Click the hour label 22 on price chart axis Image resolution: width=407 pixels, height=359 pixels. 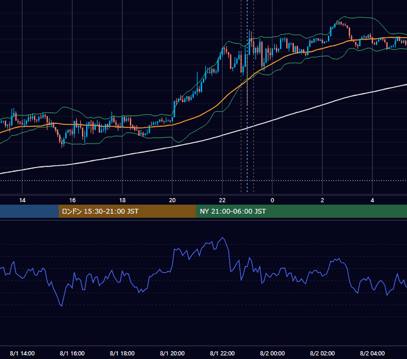[x=222, y=200]
